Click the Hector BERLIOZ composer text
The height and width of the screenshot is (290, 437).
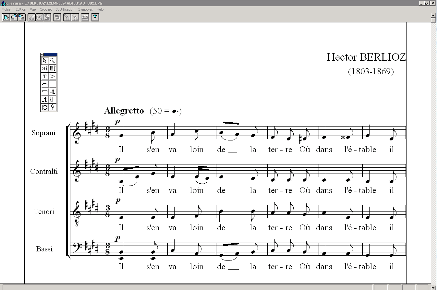pyautogui.click(x=366, y=57)
